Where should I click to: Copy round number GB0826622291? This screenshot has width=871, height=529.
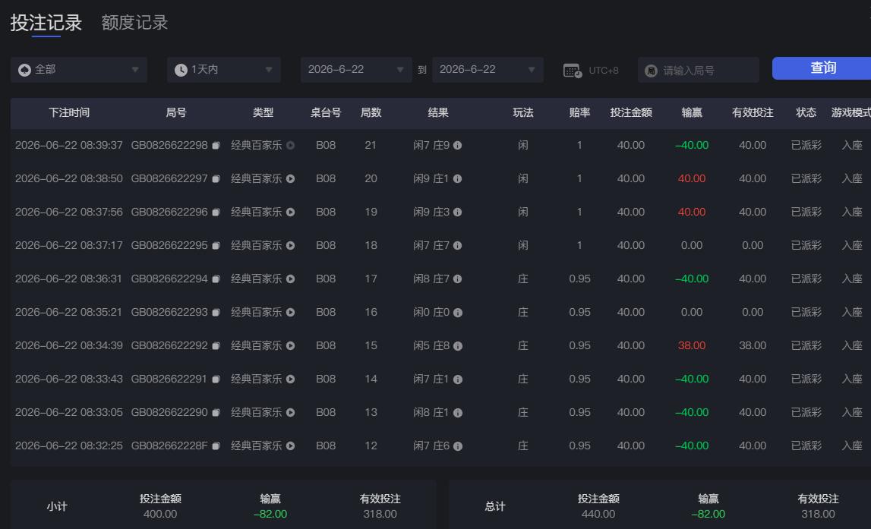216,379
